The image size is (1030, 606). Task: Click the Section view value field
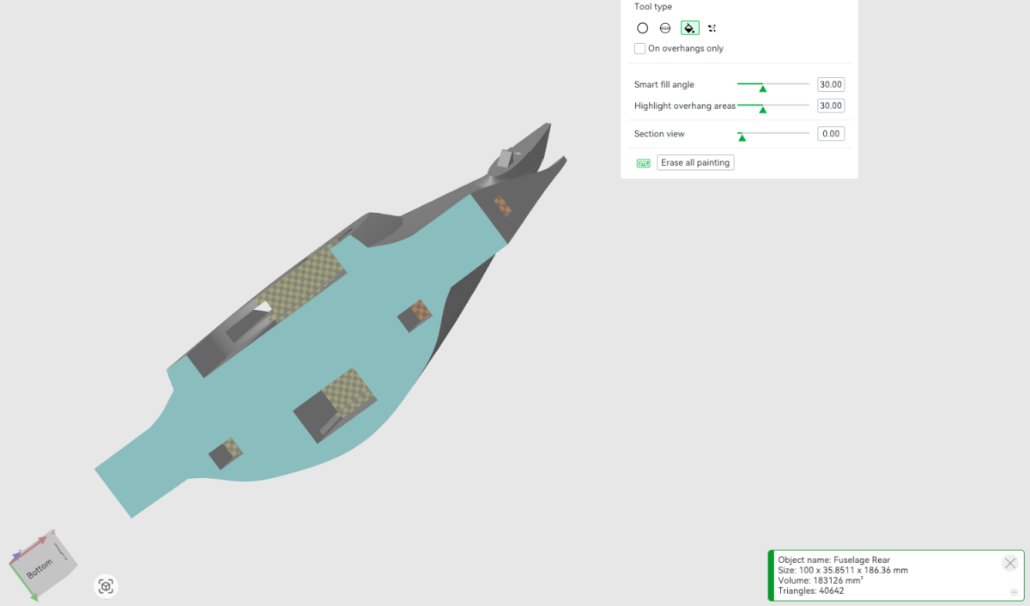click(831, 134)
